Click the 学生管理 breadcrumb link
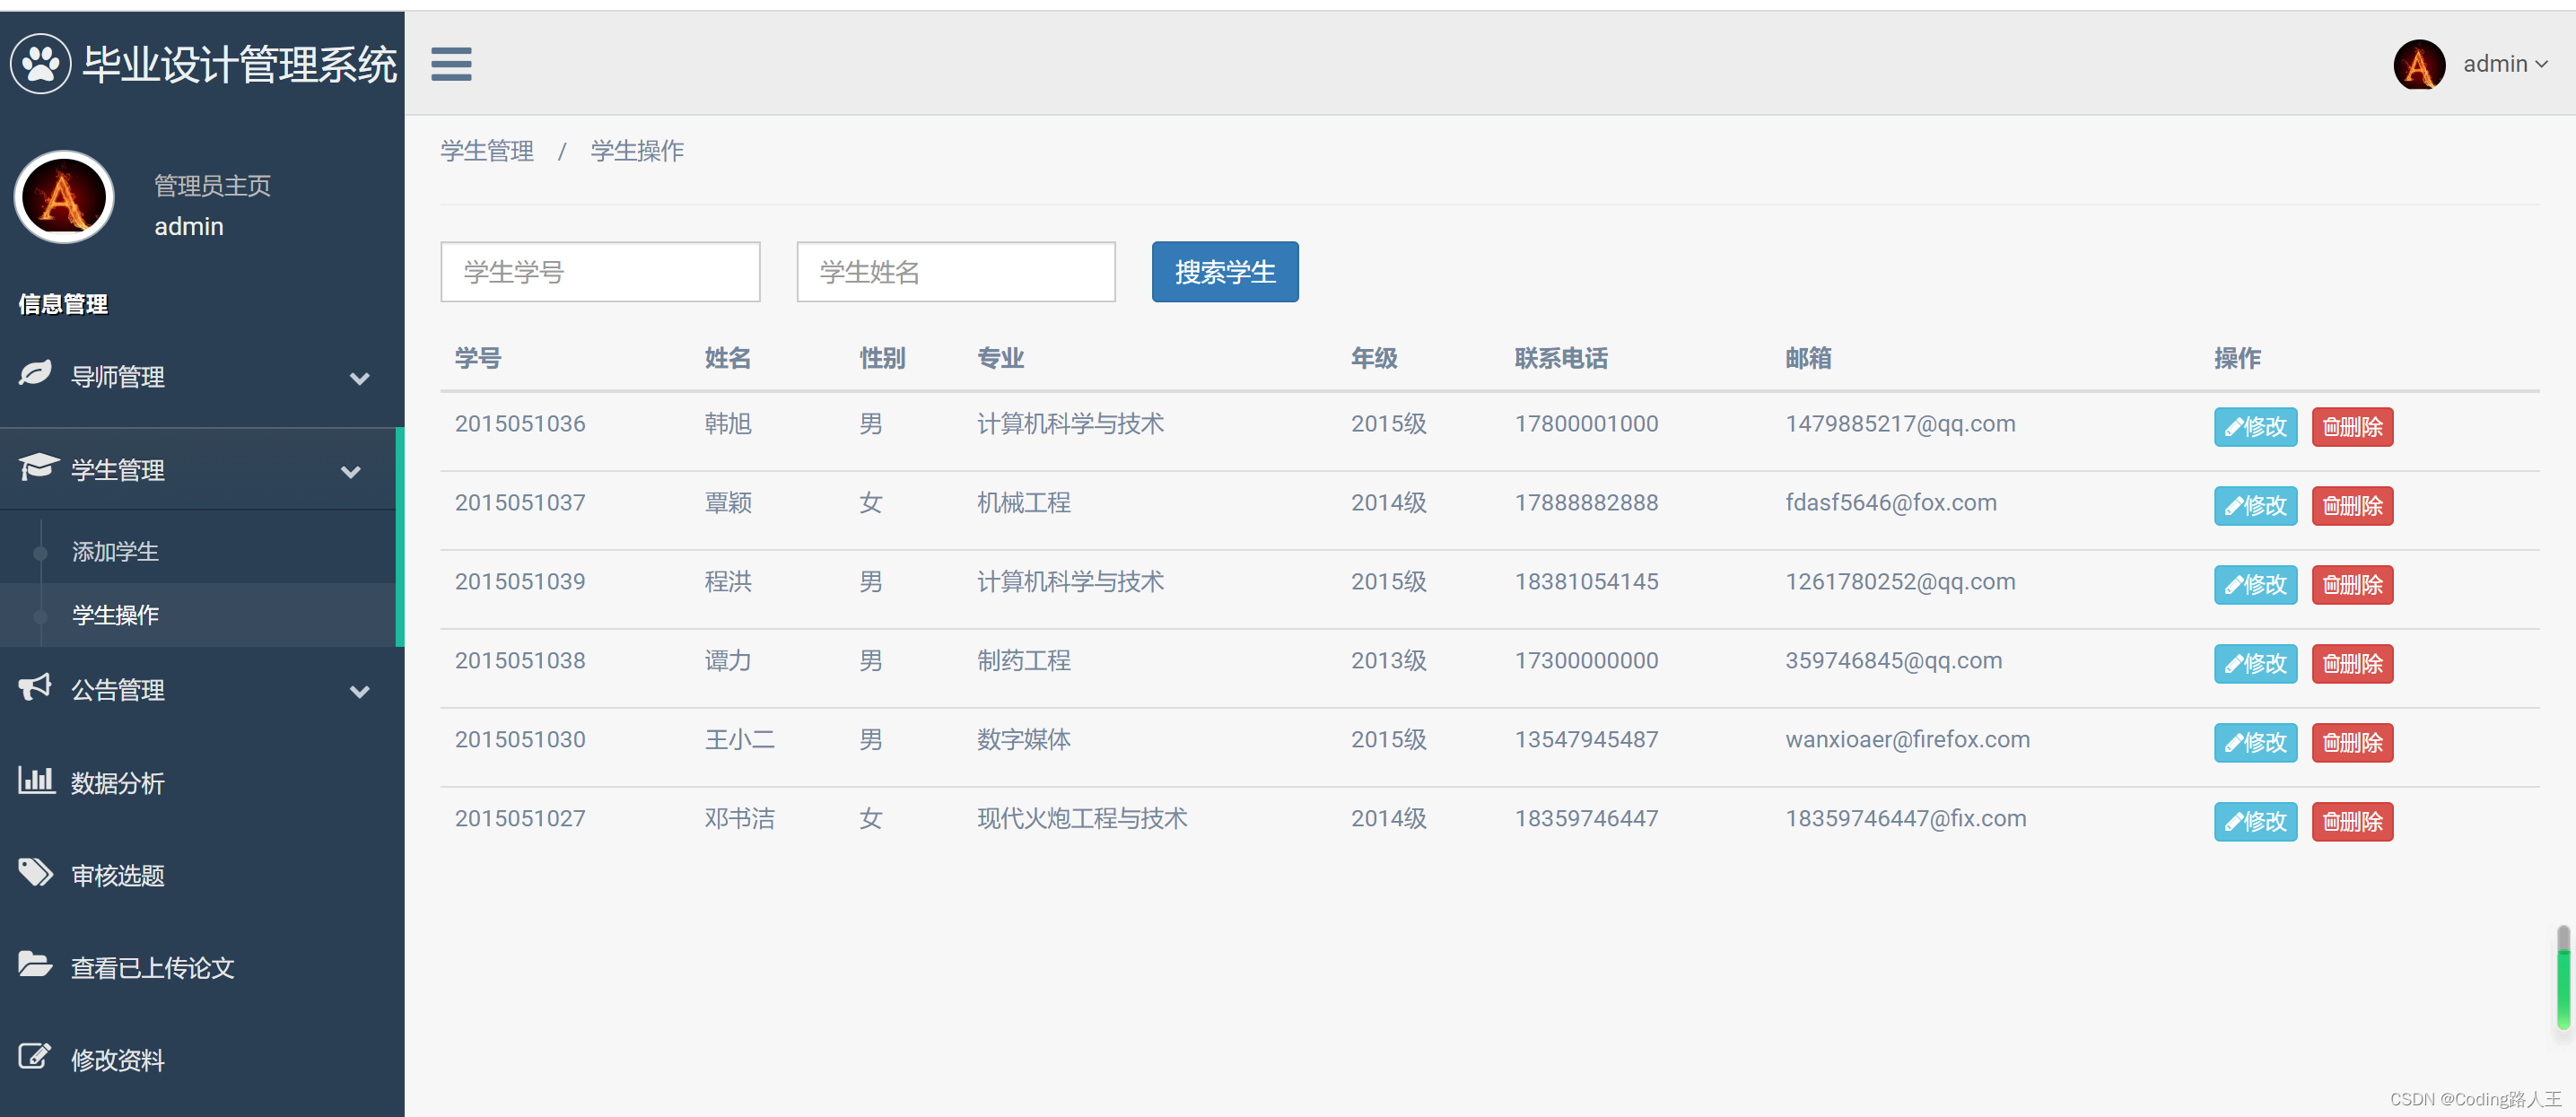2576x1117 pixels. click(x=487, y=151)
